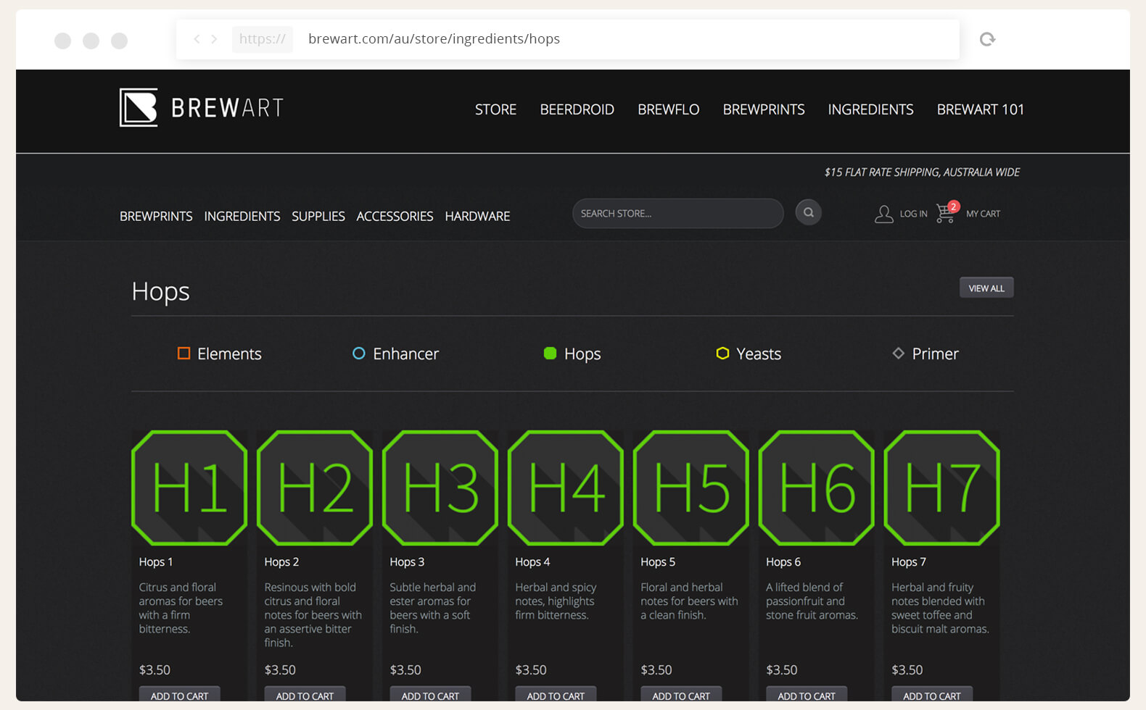The image size is (1146, 710).
Task: Go forward with browser forward arrow
Action: point(214,39)
